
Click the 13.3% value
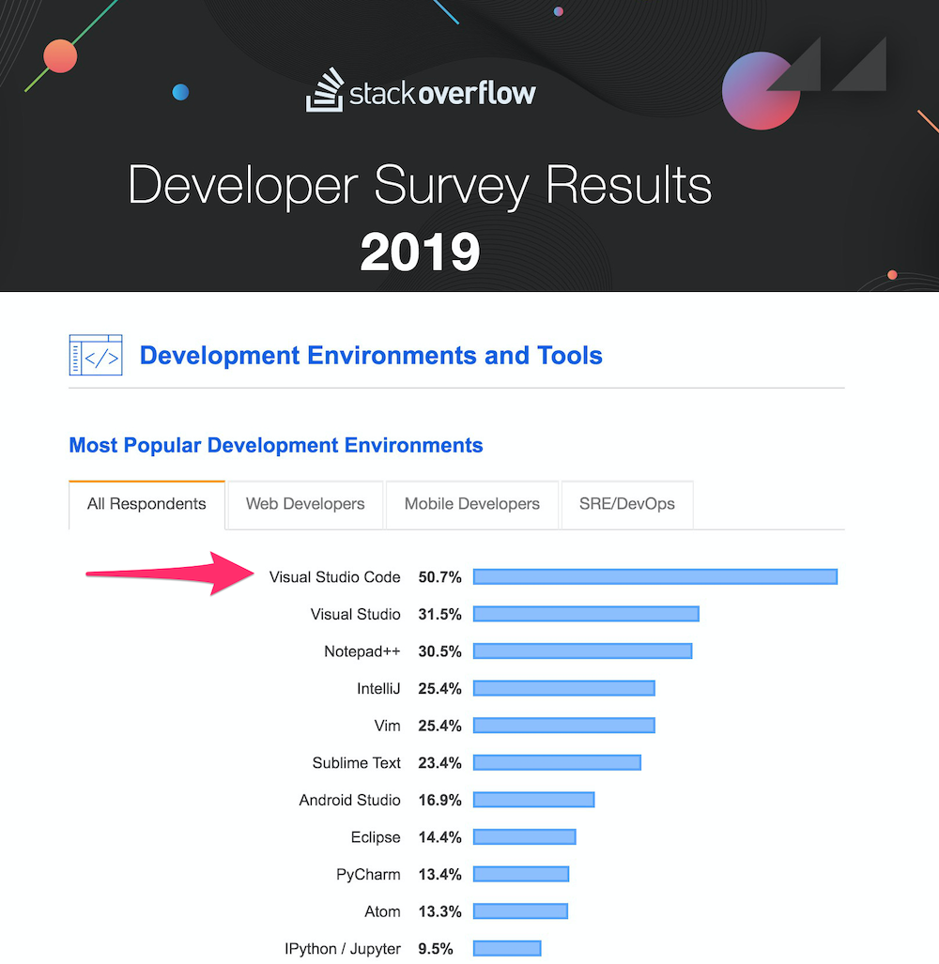tap(439, 911)
